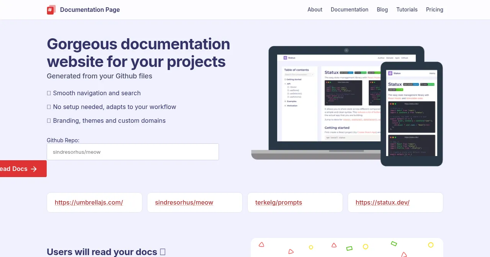Open the https://statux.dev/ example link
Image resolution: width=490 pixels, height=257 pixels.
tap(382, 202)
